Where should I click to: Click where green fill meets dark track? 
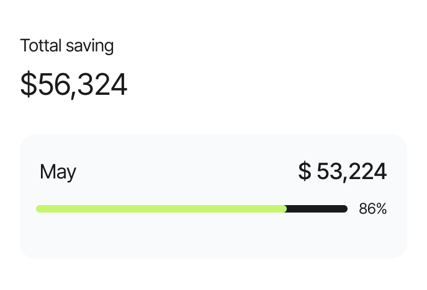pyautogui.click(x=286, y=209)
